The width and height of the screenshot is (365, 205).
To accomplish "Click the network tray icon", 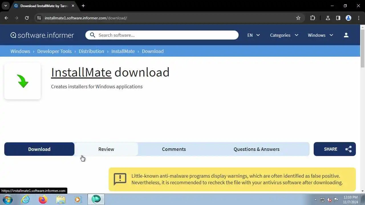I will click(323, 200).
